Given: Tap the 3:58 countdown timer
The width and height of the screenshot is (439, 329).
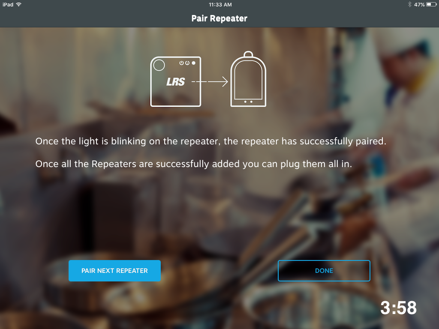Looking at the screenshot, I should (398, 308).
